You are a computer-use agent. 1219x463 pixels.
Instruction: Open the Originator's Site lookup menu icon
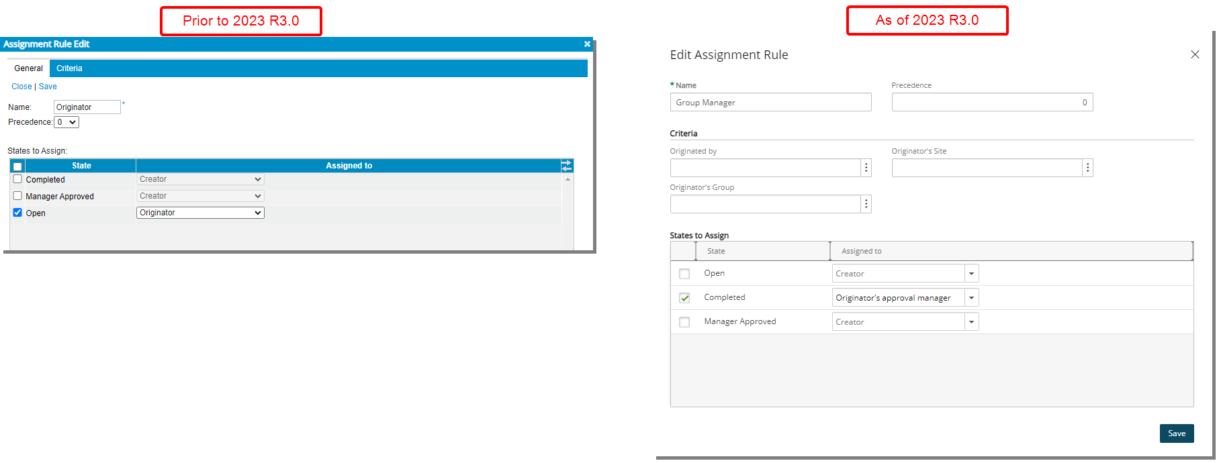(1088, 168)
